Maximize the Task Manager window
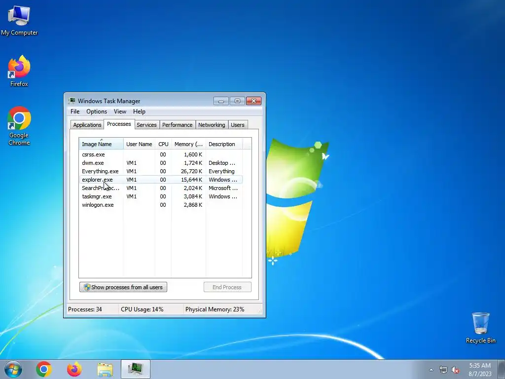This screenshot has width=505, height=379. click(x=237, y=101)
